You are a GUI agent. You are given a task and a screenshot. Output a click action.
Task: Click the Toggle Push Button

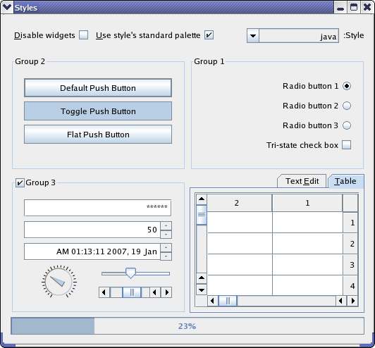click(x=98, y=111)
